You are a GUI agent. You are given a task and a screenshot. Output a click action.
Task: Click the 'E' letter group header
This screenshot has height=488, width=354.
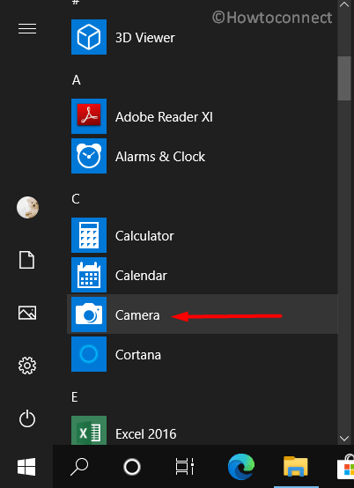coord(75,396)
